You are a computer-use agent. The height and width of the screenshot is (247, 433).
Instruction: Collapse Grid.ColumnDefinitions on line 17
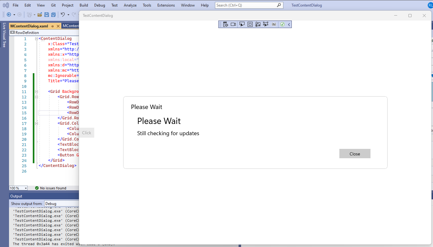(x=37, y=124)
